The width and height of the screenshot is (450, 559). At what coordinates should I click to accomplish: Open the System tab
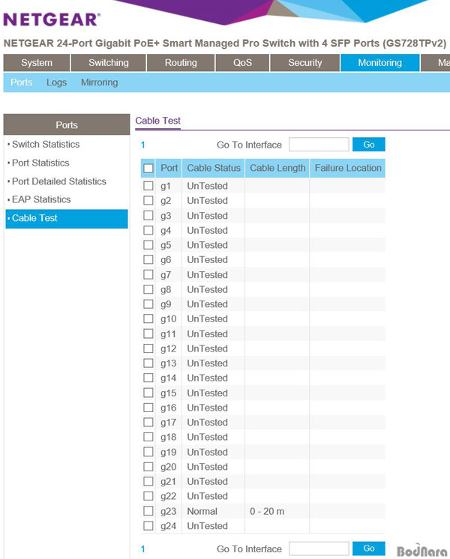click(37, 63)
